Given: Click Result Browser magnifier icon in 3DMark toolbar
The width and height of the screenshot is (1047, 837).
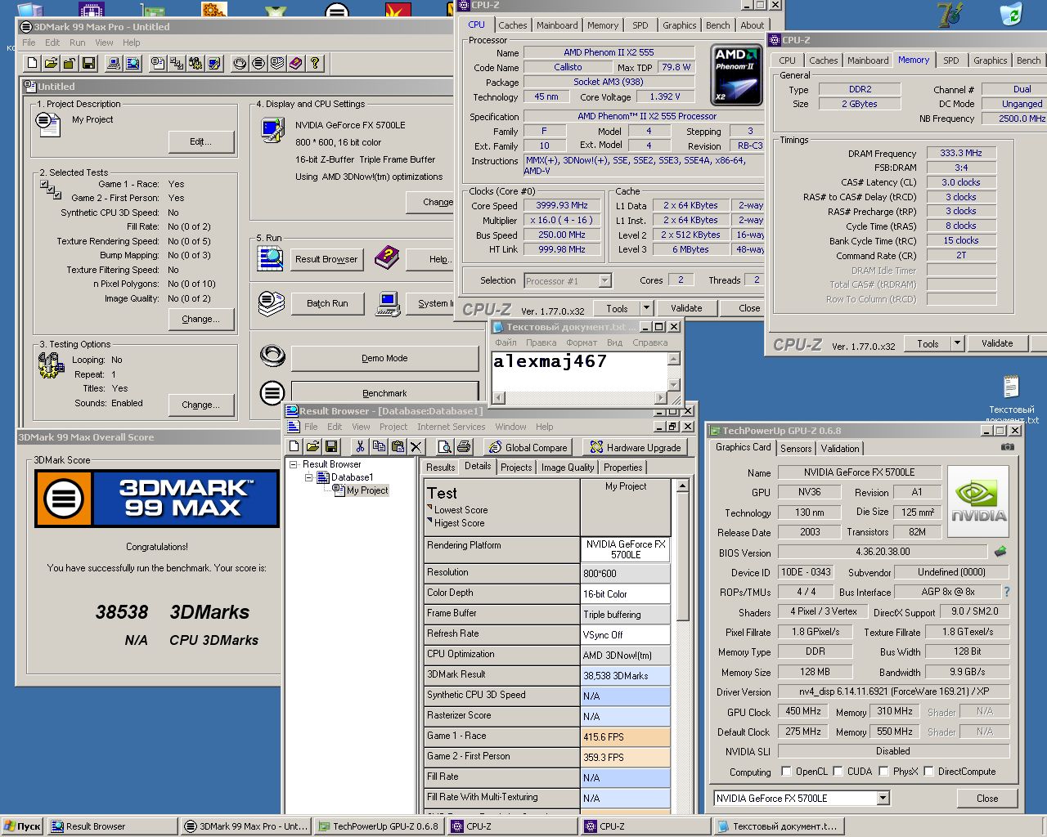Looking at the screenshot, I should click(x=133, y=63).
